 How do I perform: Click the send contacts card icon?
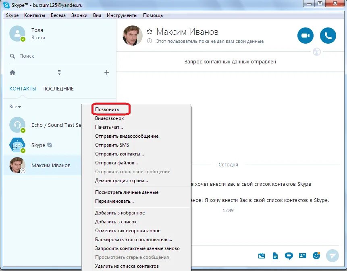point(302,256)
